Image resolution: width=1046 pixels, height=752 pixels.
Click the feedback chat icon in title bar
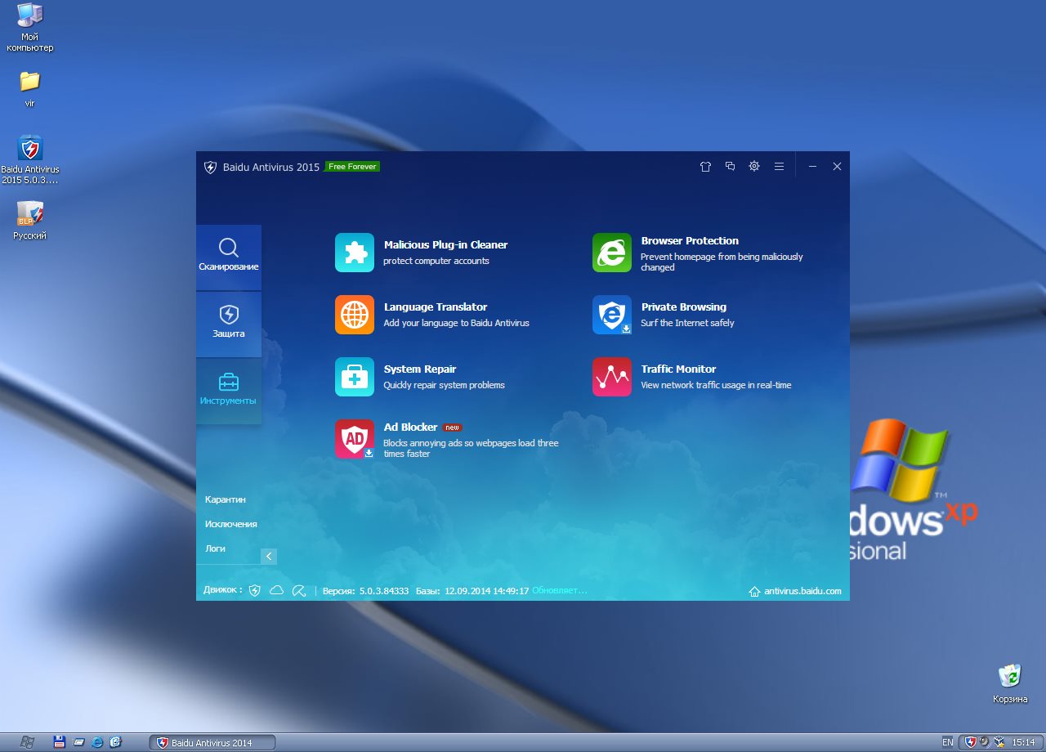[731, 166]
